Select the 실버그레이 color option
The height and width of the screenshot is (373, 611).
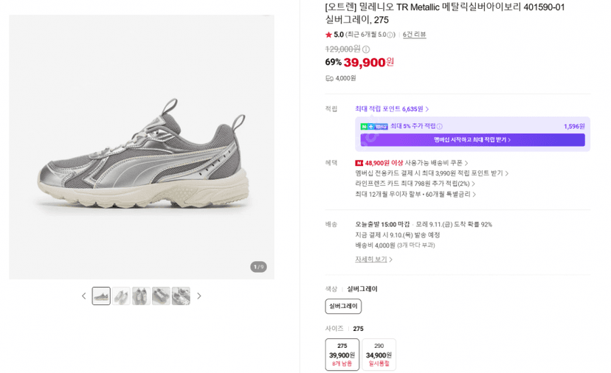pyautogui.click(x=343, y=306)
